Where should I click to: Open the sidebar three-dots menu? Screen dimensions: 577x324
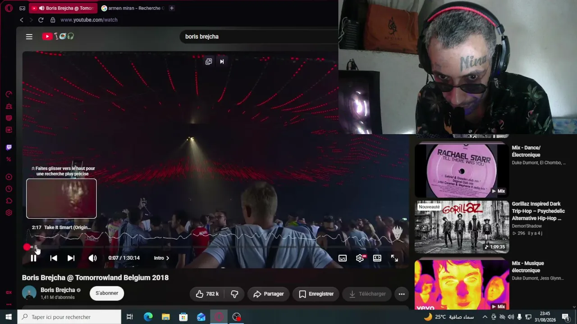(9, 305)
